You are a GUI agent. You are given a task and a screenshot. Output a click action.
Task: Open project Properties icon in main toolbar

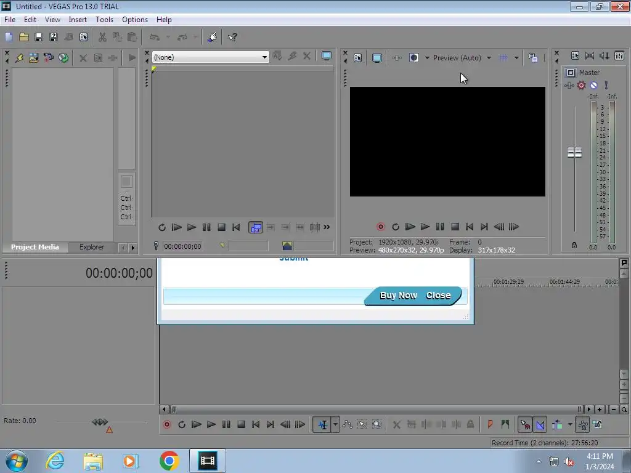coord(83,37)
